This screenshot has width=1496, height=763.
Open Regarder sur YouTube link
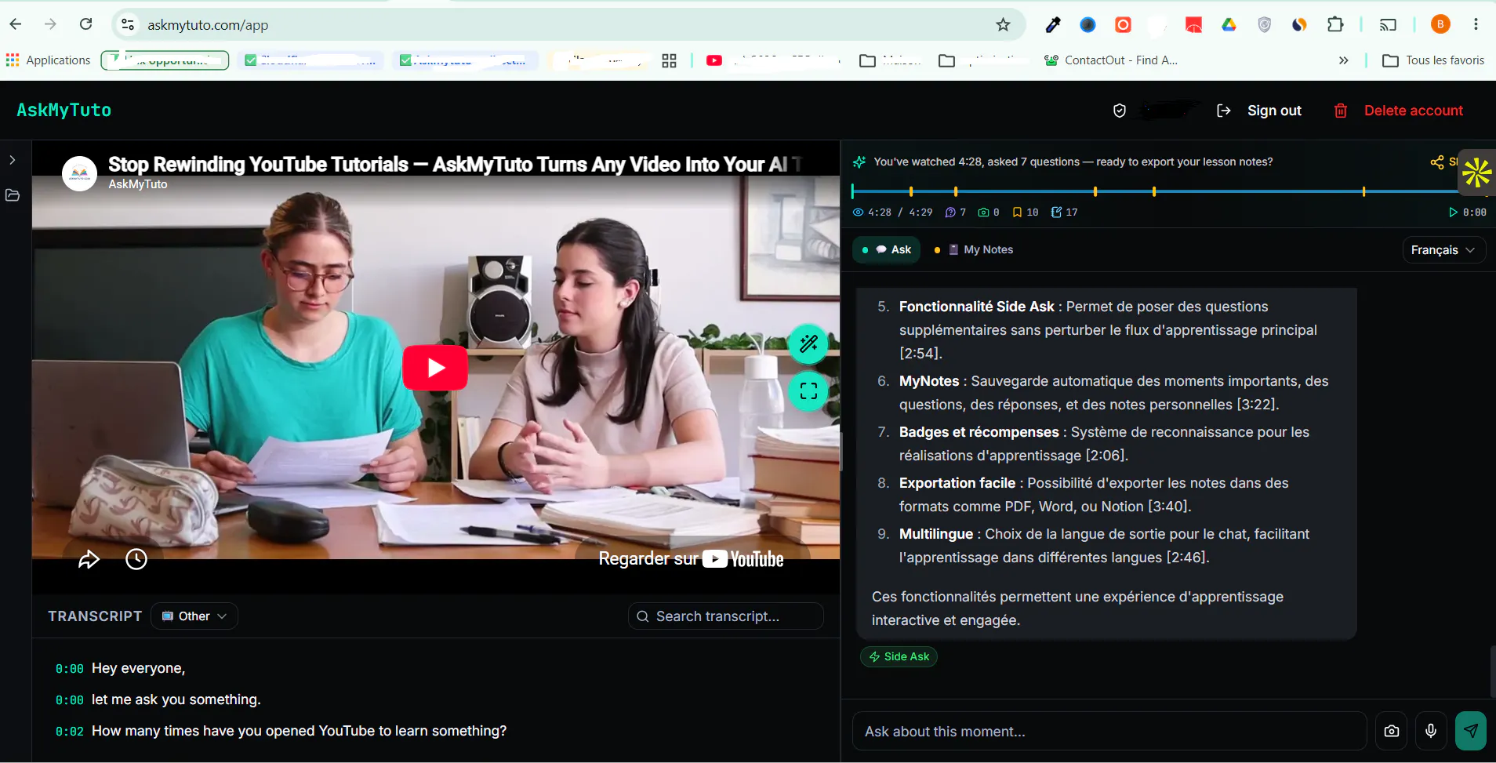pyautogui.click(x=691, y=558)
